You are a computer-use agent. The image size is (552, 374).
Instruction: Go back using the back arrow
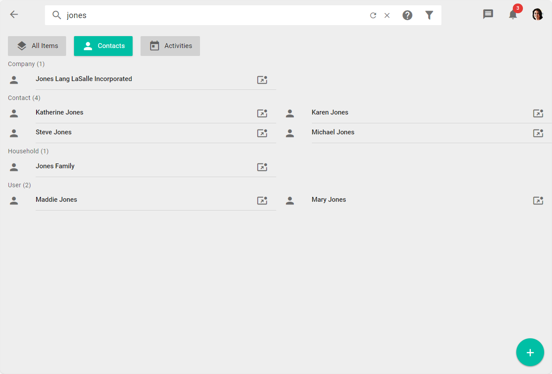14,14
